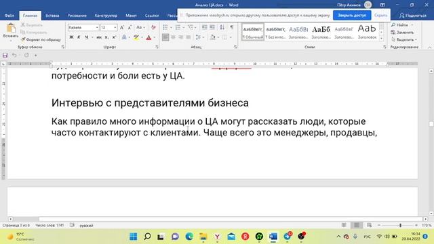Expand highlight color dropdown arrow
Viewport: 434px width, 244px height.
[142, 37]
